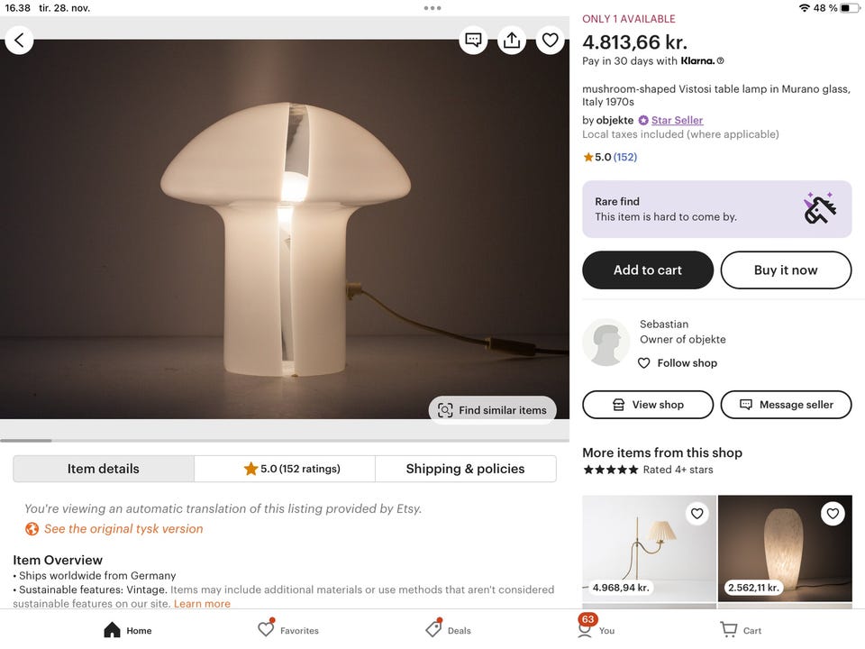Open the message icon over the photo
The height and width of the screenshot is (649, 865).
473,40
